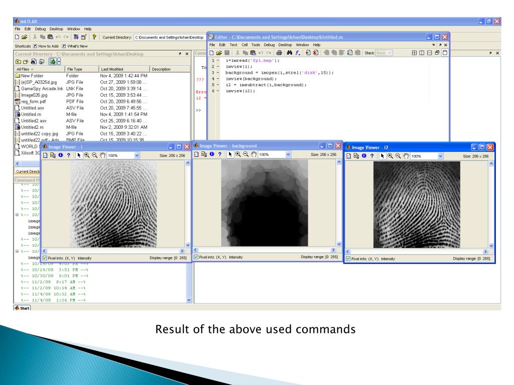The width and height of the screenshot is (514, 385).
Task: Click yellow Help question mark in MATLAB toolbar
Action: tap(94, 37)
